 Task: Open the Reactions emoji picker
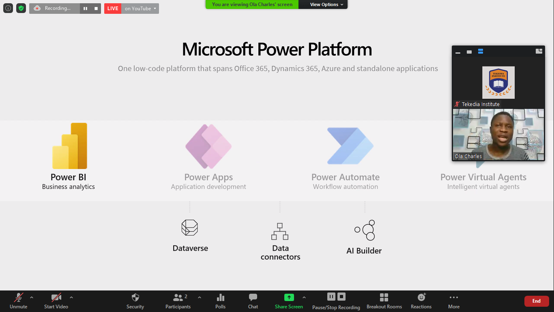(x=421, y=301)
